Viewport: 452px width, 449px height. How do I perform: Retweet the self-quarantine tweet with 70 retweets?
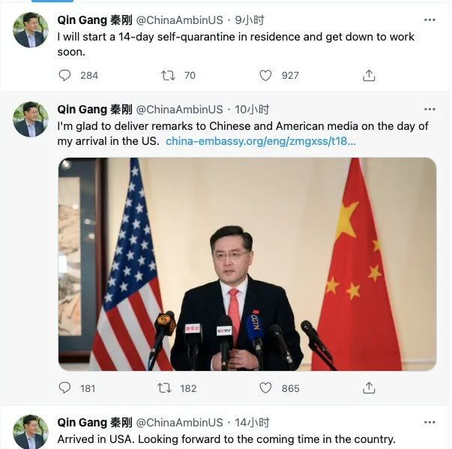(x=168, y=76)
